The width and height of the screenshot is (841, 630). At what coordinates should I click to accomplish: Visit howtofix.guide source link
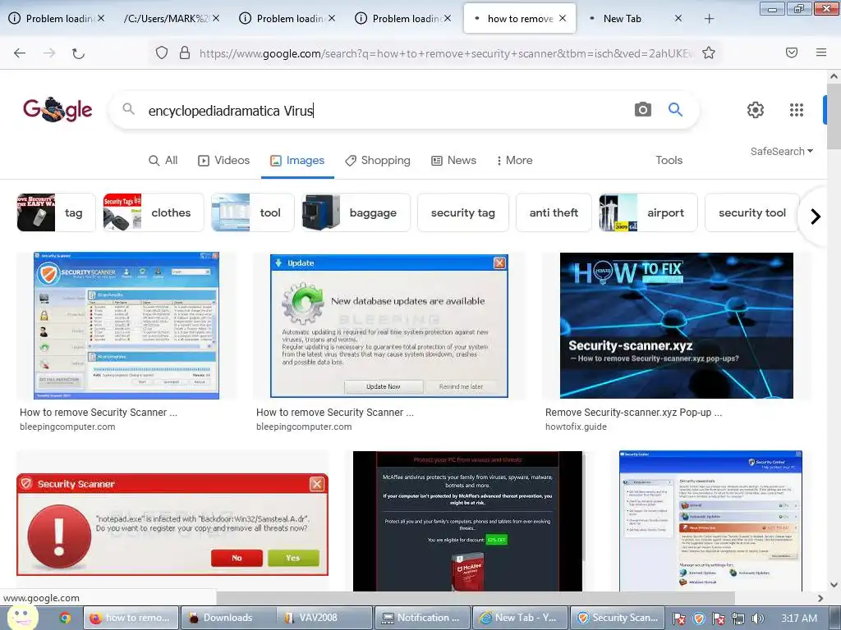576,427
